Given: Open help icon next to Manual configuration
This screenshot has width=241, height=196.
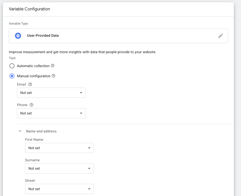Looking at the screenshot, I should pos(53,76).
